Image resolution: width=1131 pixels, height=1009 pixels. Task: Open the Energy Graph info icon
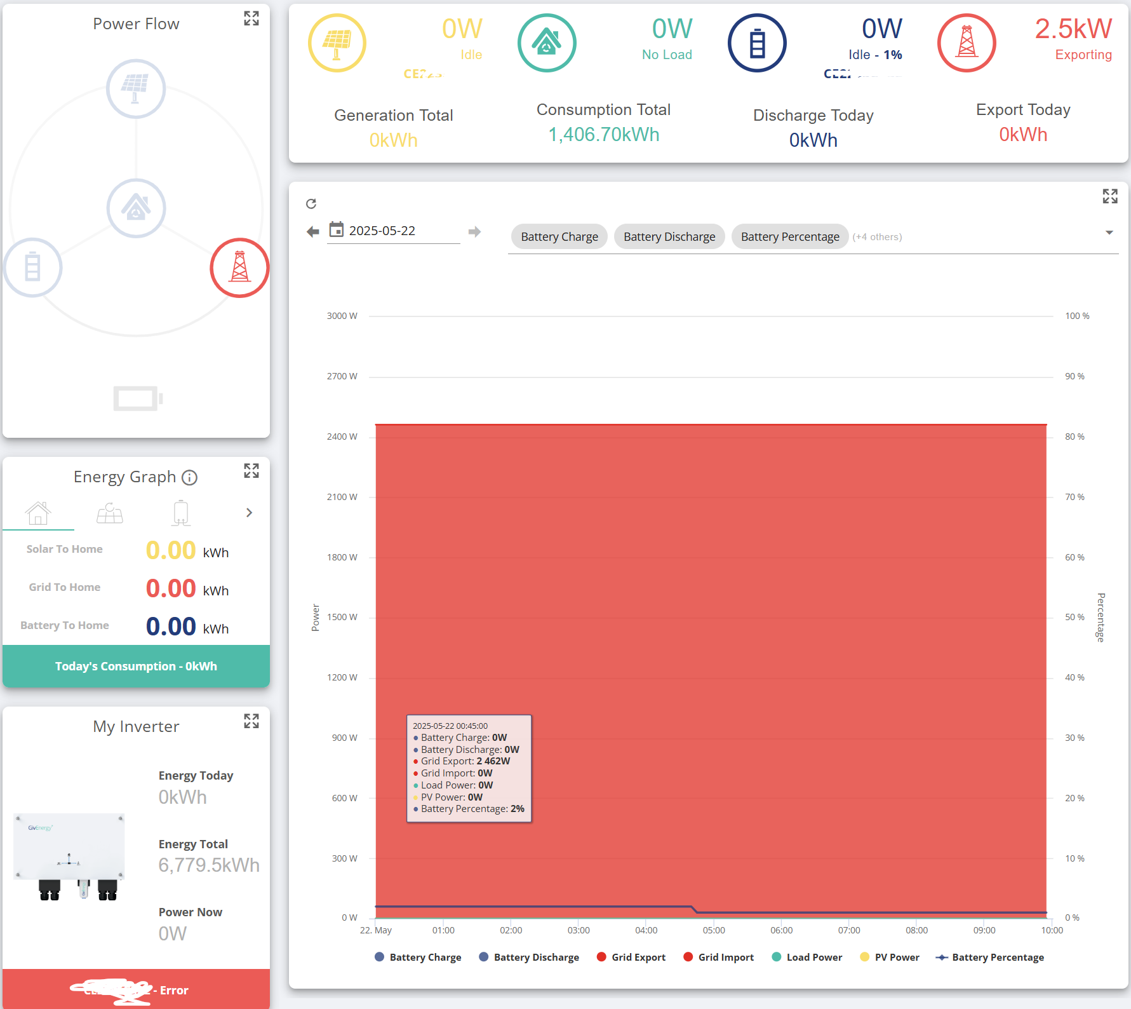click(x=189, y=477)
